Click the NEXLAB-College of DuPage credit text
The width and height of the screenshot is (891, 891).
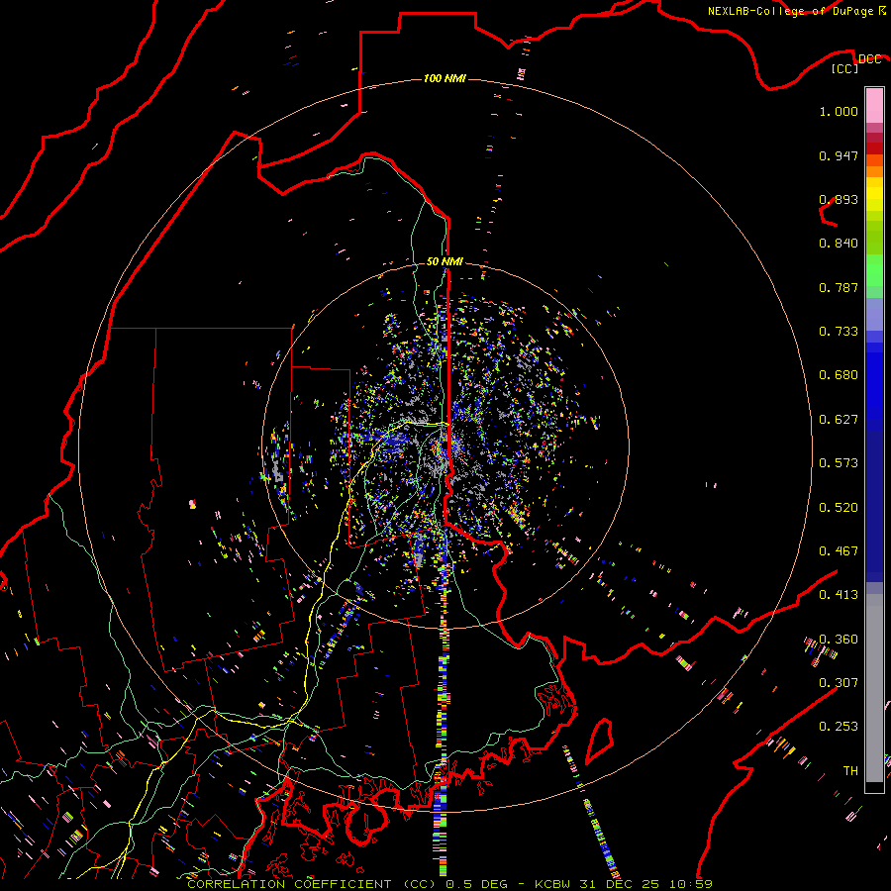[790, 11]
